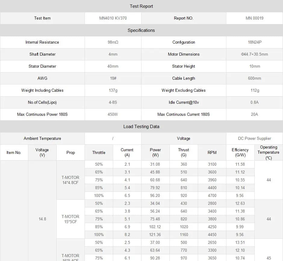Select the Internal Resistance label cell
Viewport: 283px width, 261px height.
(x=42, y=42)
